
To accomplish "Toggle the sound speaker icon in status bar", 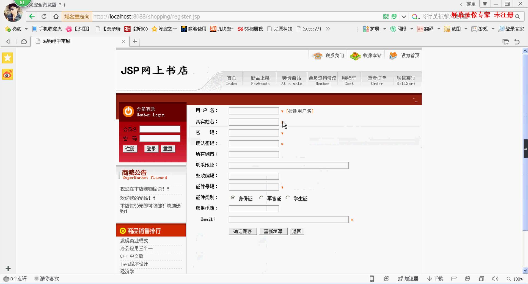I will coord(495,279).
